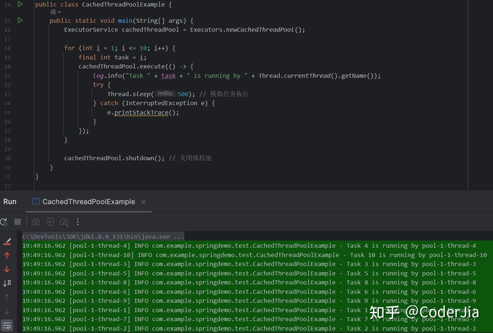The height and width of the screenshot is (333, 493).
Task: Click the camera icon in the Run toolbar
Action: [x=35, y=222]
